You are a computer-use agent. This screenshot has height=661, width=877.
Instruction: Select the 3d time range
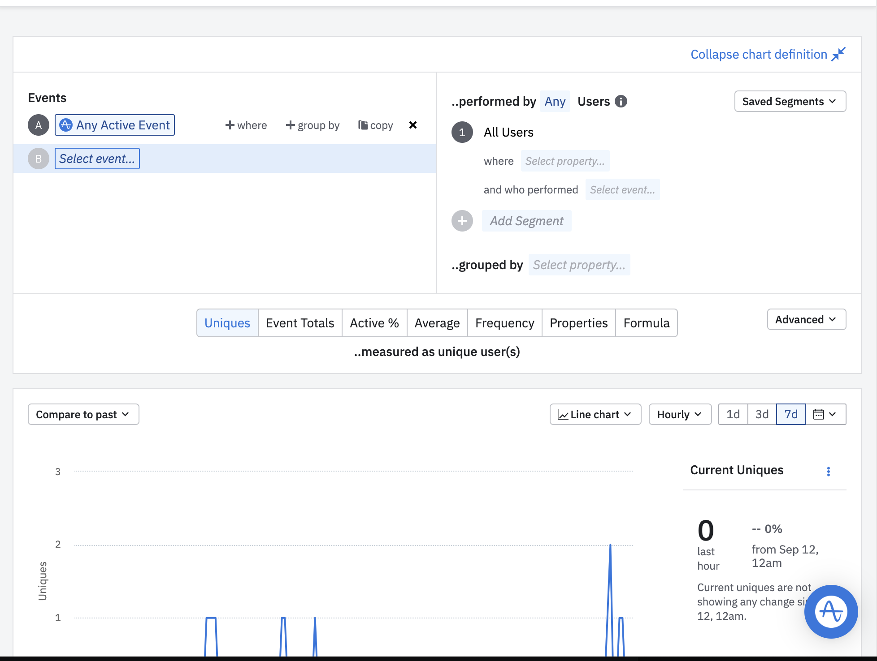coord(762,414)
